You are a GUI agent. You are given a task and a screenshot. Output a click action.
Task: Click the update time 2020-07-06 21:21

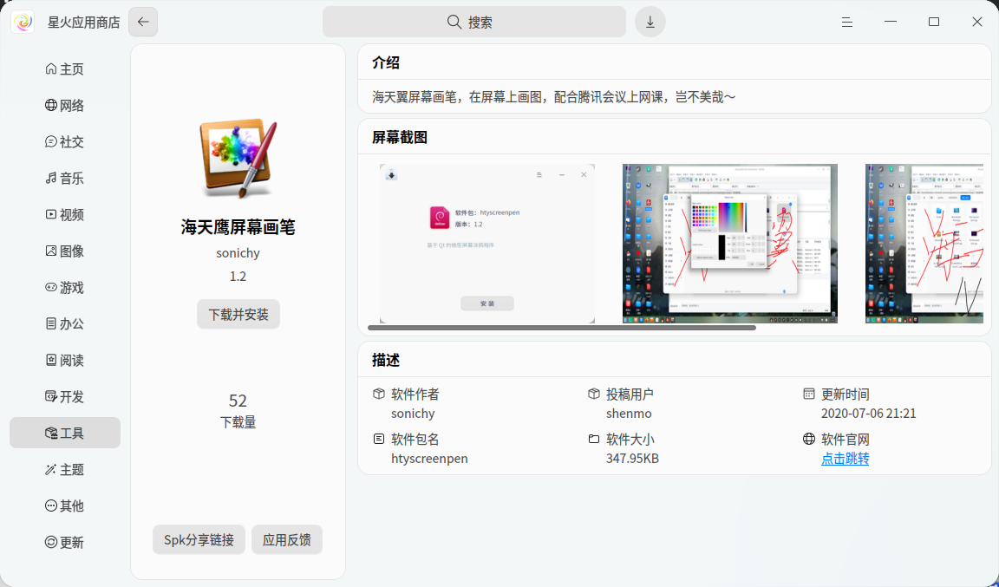coord(868,413)
